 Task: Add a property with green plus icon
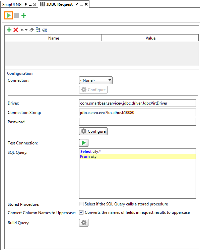(9, 30)
